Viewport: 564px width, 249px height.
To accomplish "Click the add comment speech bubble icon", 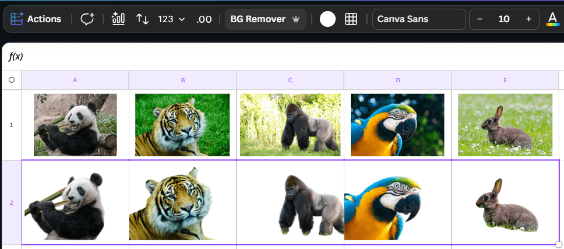I will 87,19.
